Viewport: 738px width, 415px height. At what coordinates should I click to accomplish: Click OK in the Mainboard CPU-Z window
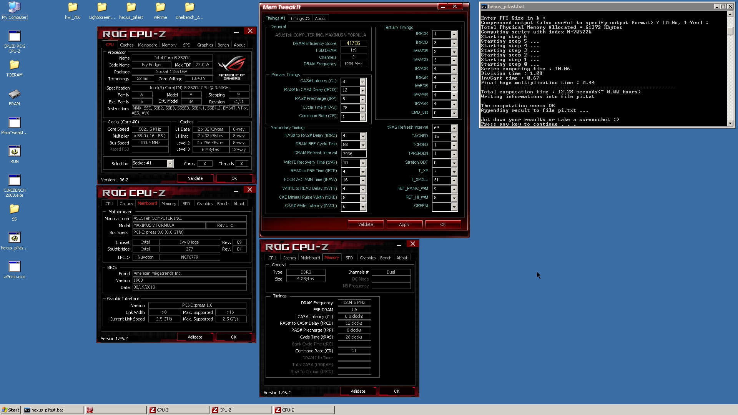(x=234, y=337)
